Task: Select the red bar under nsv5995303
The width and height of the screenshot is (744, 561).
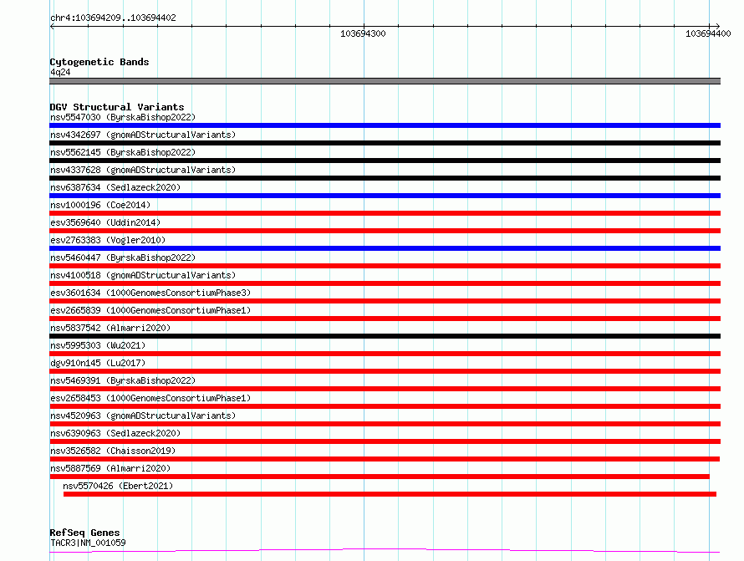Action: [x=385, y=354]
